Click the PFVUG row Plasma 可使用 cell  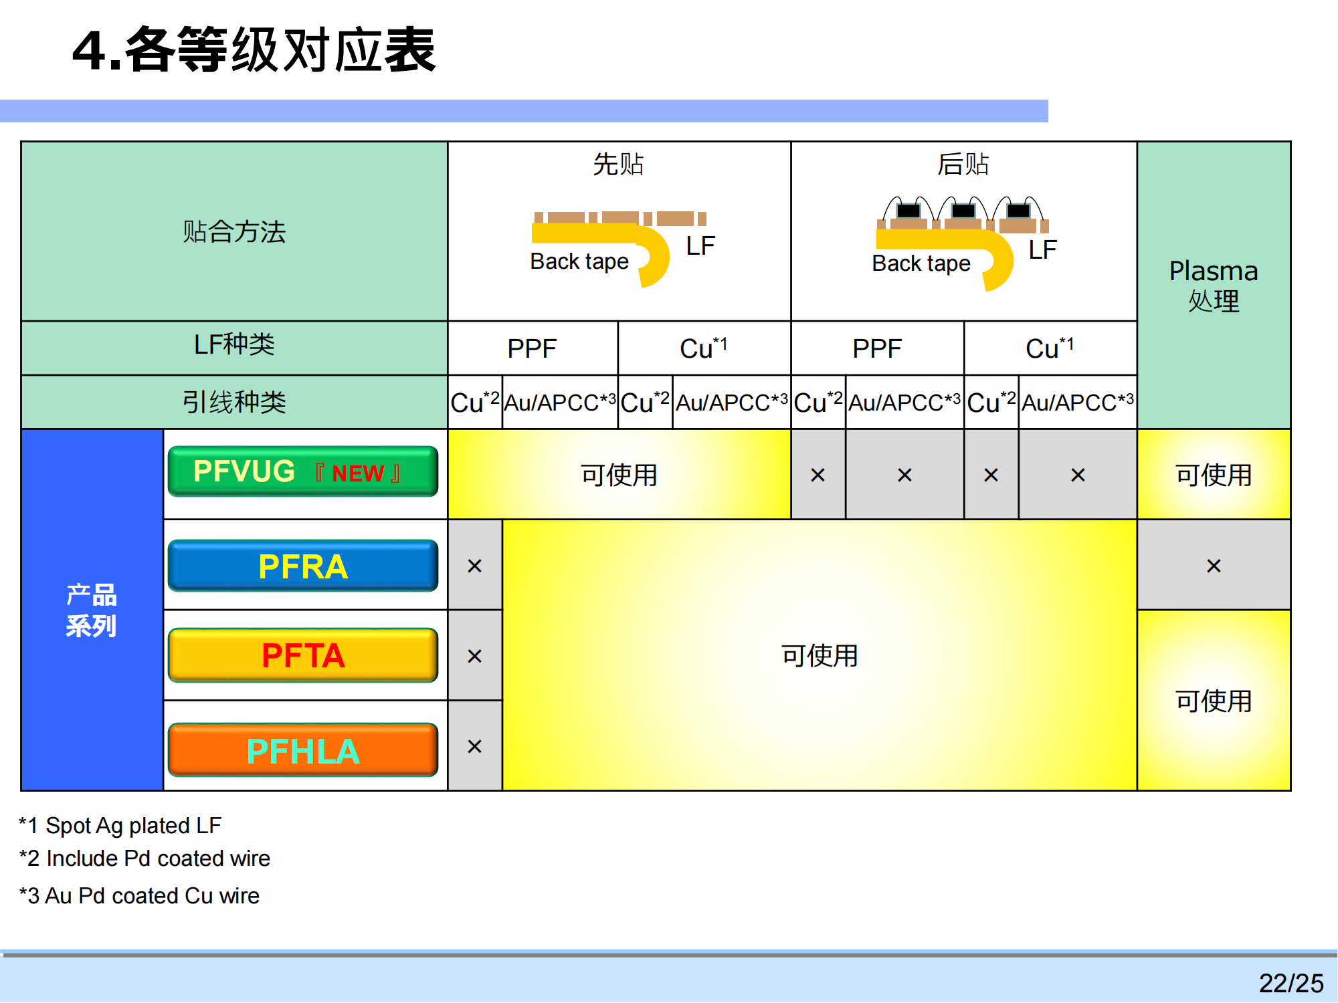tap(1214, 475)
